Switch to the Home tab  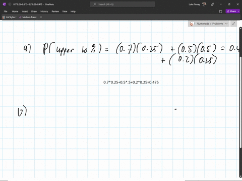(x=15, y=12)
